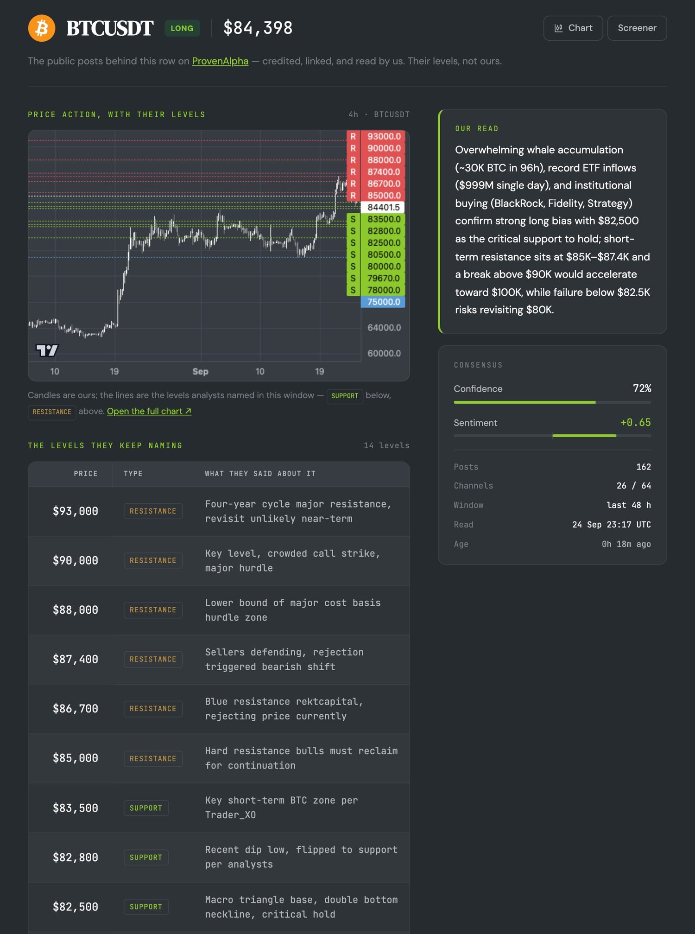Viewport: 695px width, 934px height.
Task: Click the PRICE column header
Action: 86,474
